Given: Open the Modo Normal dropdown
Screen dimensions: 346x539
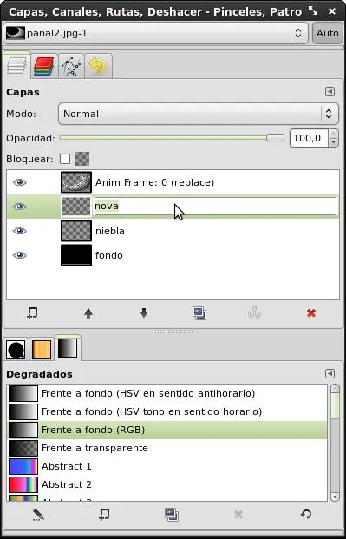Looking at the screenshot, I should tap(199, 114).
